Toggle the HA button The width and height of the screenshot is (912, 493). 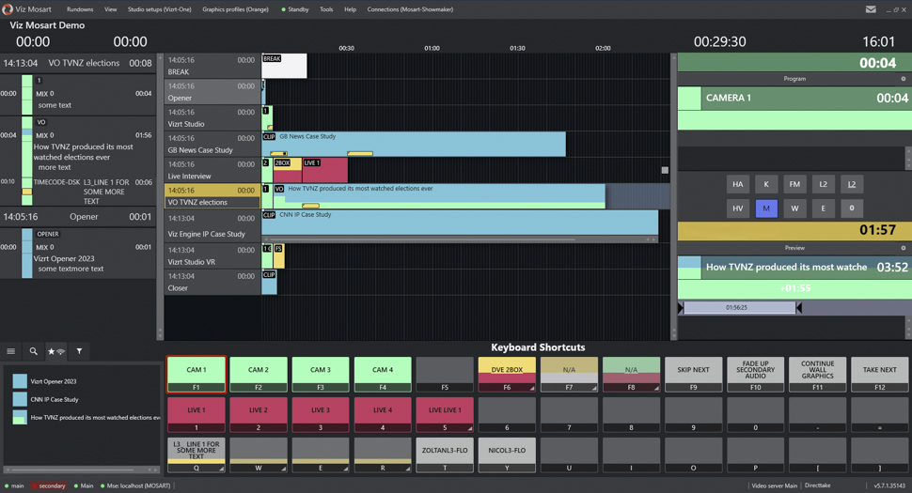tap(737, 184)
